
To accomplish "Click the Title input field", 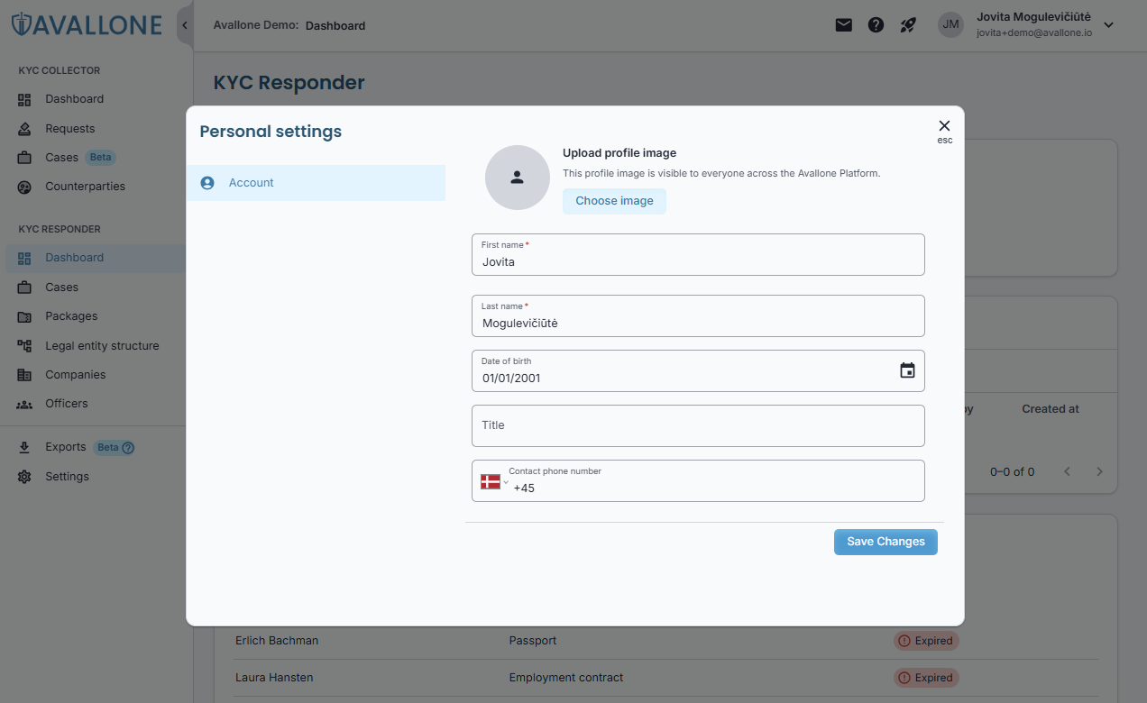I will click(698, 425).
